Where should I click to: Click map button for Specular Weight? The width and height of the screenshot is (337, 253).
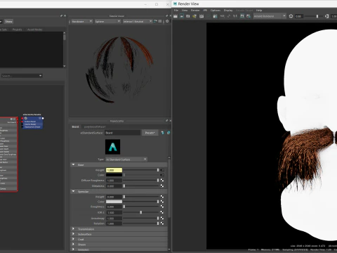(162, 197)
